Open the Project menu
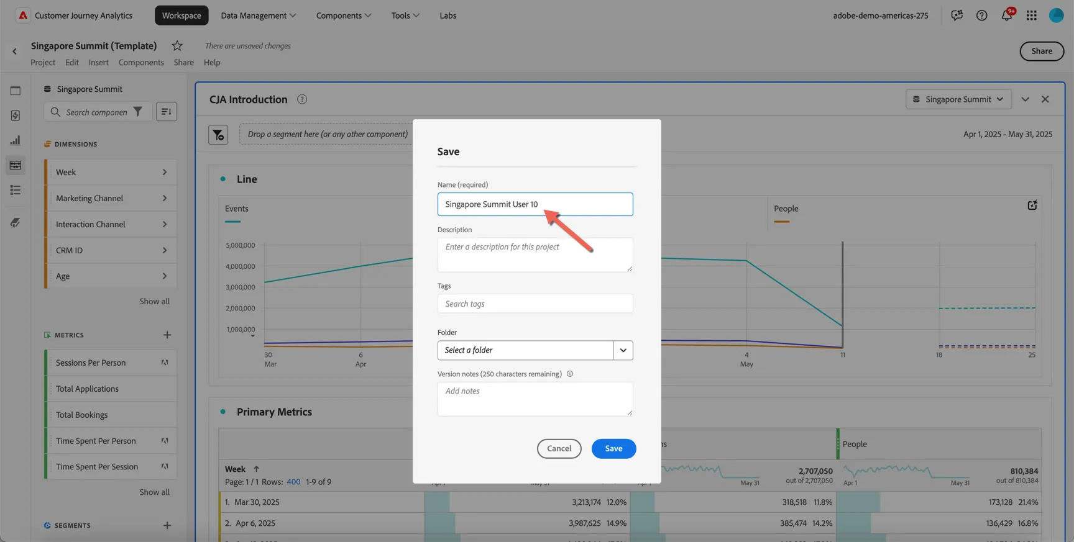This screenshot has width=1074, height=542. pos(43,62)
